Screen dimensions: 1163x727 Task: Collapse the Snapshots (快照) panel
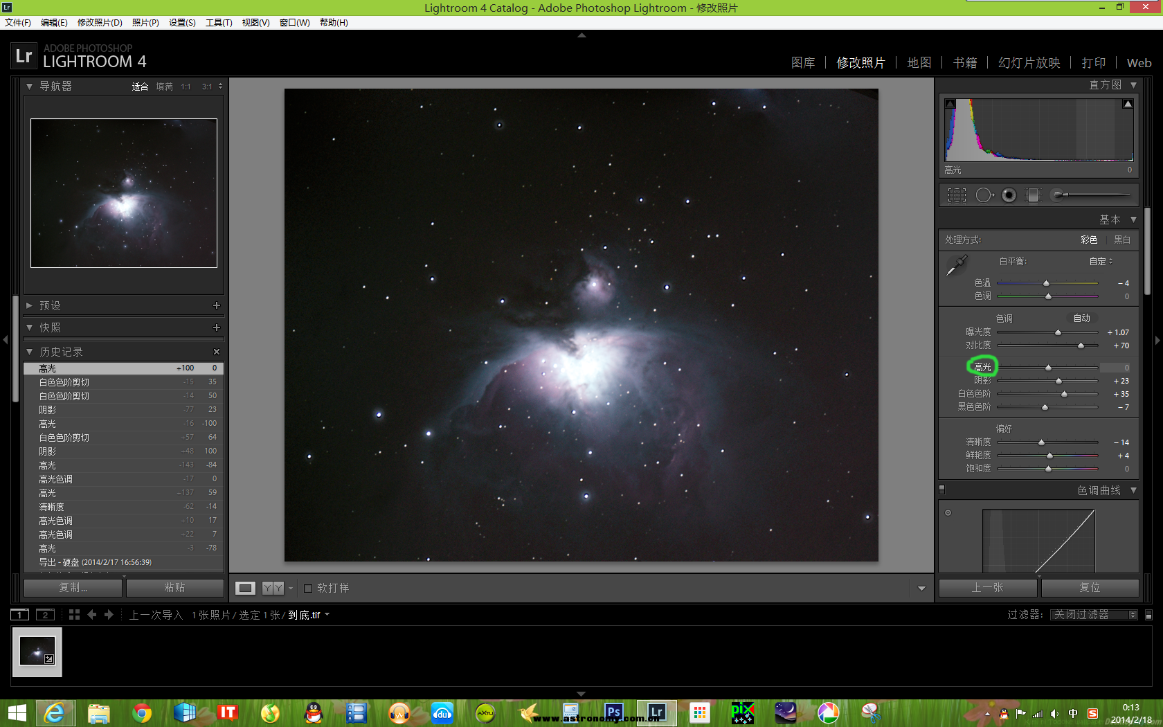pyautogui.click(x=29, y=327)
